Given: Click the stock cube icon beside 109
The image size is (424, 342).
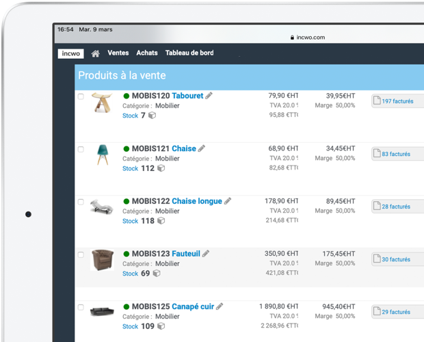Looking at the screenshot, I should tap(161, 326).
